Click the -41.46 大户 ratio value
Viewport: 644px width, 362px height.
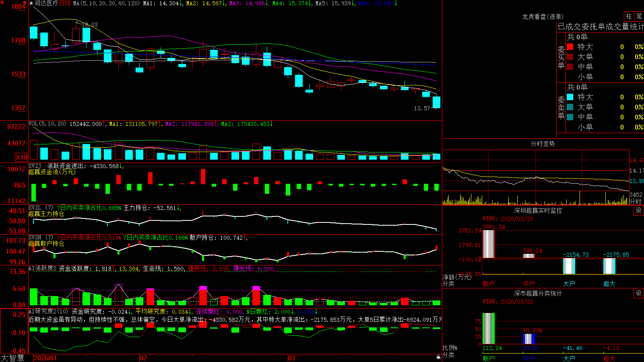click(x=572, y=348)
